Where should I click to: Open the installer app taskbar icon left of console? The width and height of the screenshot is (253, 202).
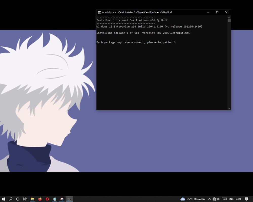[x=62, y=199]
